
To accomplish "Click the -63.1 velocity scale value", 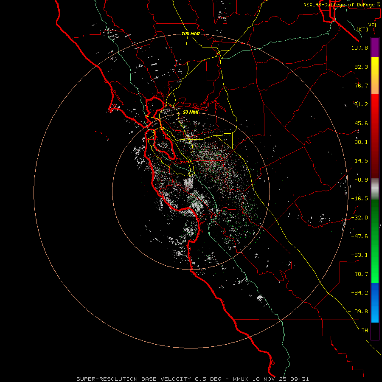I will pyautogui.click(x=360, y=255).
